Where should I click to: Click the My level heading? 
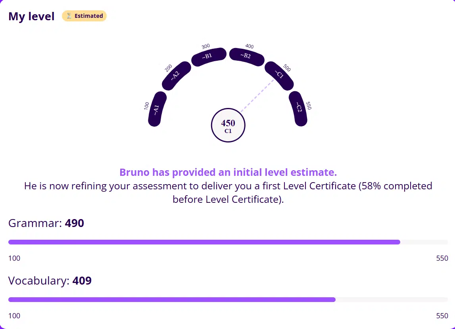coord(31,17)
